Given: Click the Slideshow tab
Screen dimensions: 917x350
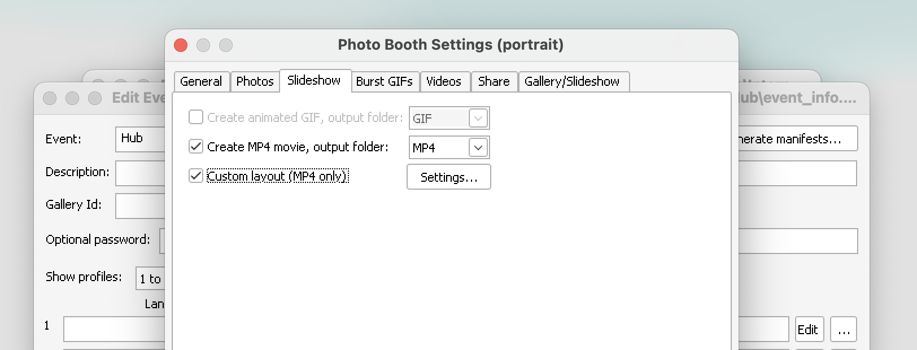Looking at the screenshot, I should (314, 81).
